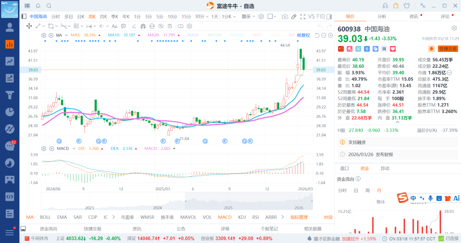
Task: Open 指标管理 indicator management
Action: 299,217
